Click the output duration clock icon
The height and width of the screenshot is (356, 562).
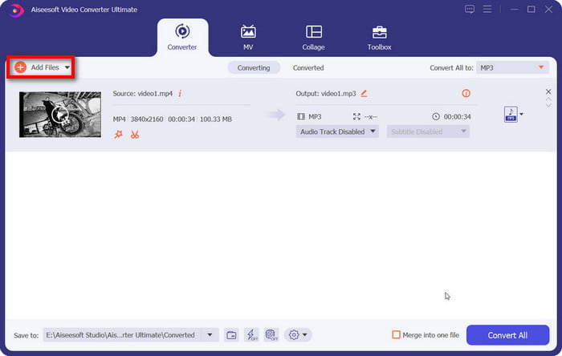[x=435, y=116]
